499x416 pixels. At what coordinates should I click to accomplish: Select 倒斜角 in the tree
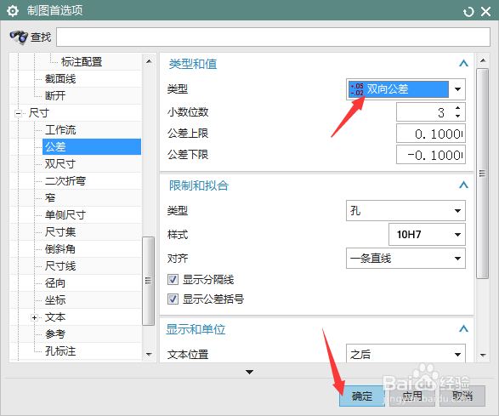click(60, 248)
